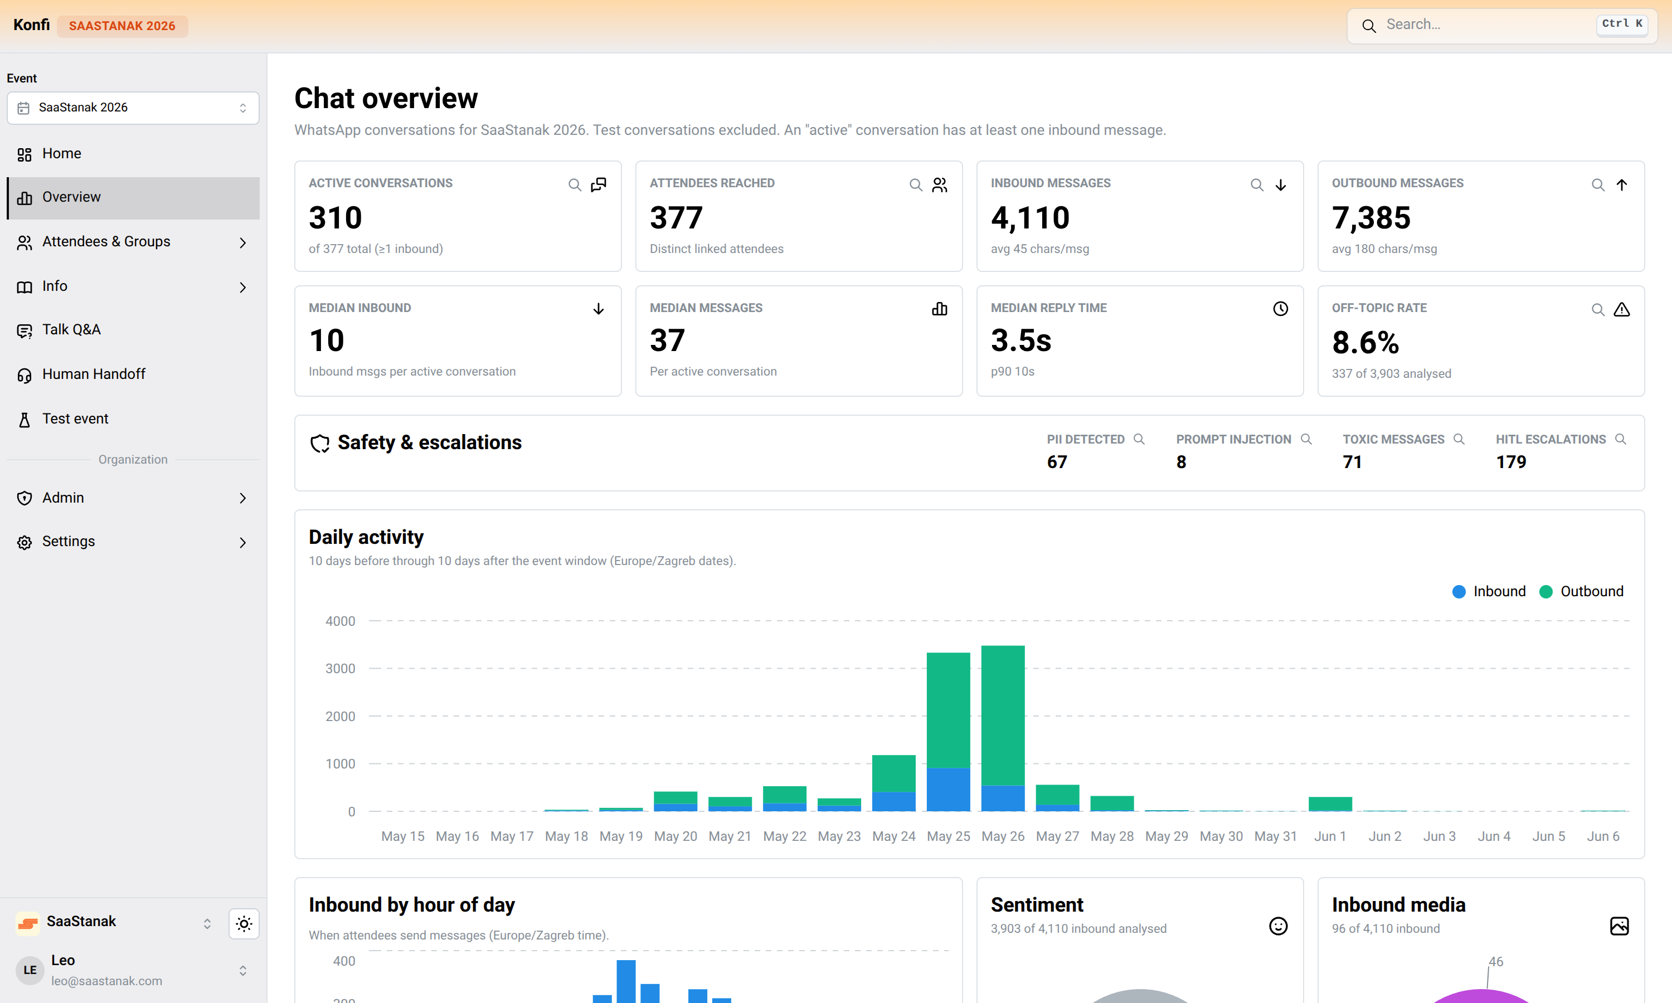Screen dimensions: 1672x1003
Task: Click the magnifier icon on Active Conversations card
Action: pos(575,184)
